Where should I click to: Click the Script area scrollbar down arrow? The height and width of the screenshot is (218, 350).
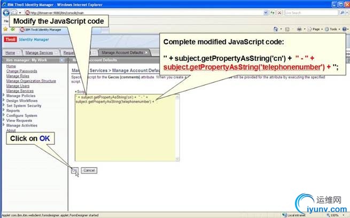tap(177, 159)
